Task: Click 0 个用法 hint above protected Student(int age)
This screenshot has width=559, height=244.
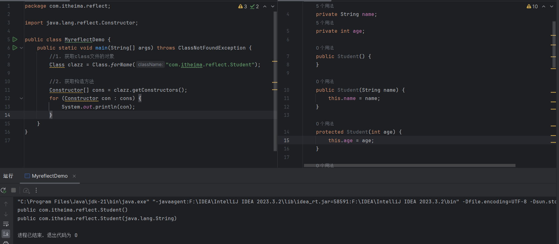Action: tap(325, 124)
